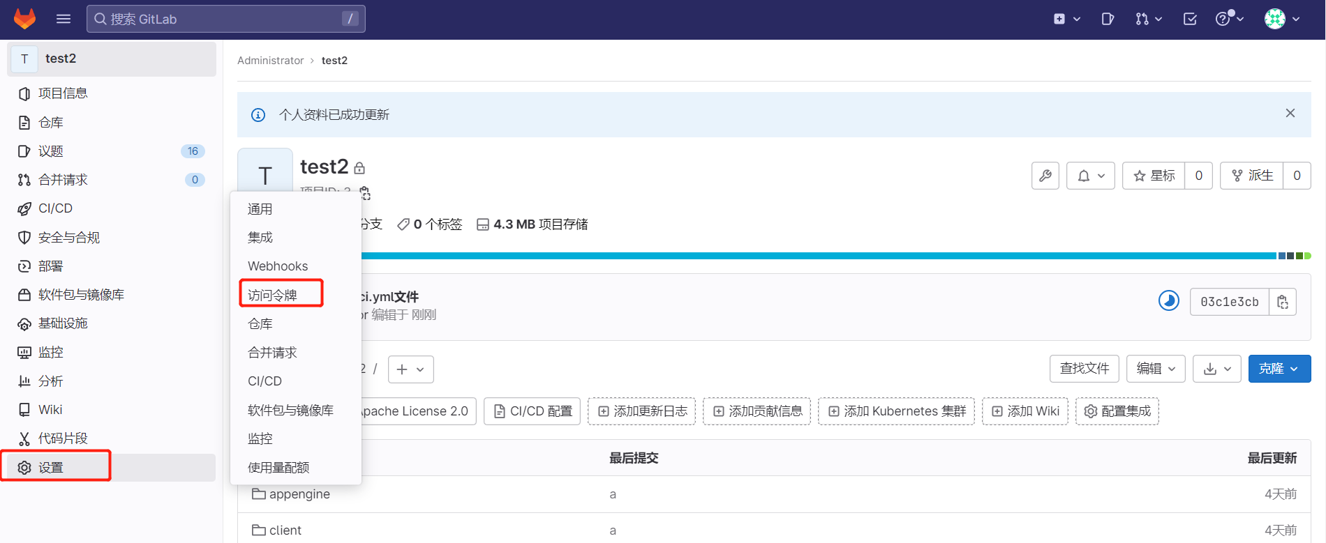Image resolution: width=1326 pixels, height=543 pixels.
Task: Click the Find File button
Action: tap(1084, 369)
